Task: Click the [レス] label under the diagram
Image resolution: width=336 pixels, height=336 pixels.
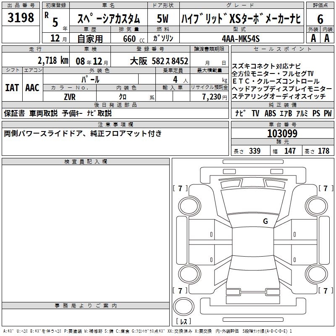Action: pyautogui.click(x=184, y=321)
